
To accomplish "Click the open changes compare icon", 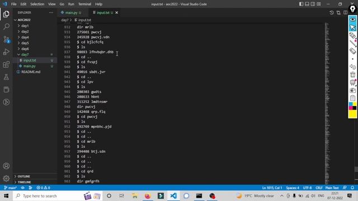I will pyautogui.click(x=338, y=12).
